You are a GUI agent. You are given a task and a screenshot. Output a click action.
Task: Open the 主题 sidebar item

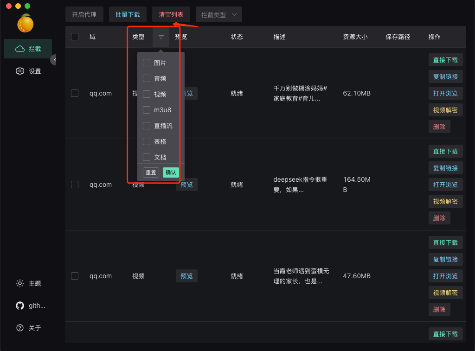[28, 283]
